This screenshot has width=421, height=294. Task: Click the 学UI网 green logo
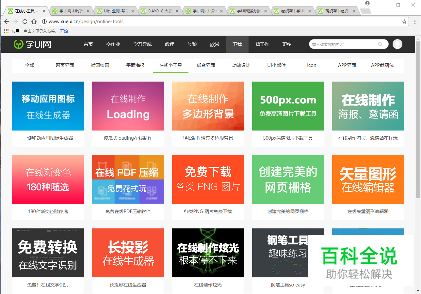pos(32,44)
